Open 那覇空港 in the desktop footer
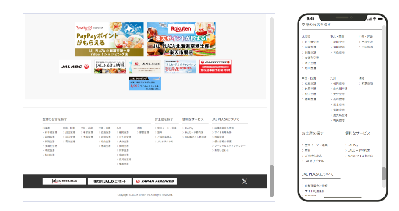 tap(144, 132)
